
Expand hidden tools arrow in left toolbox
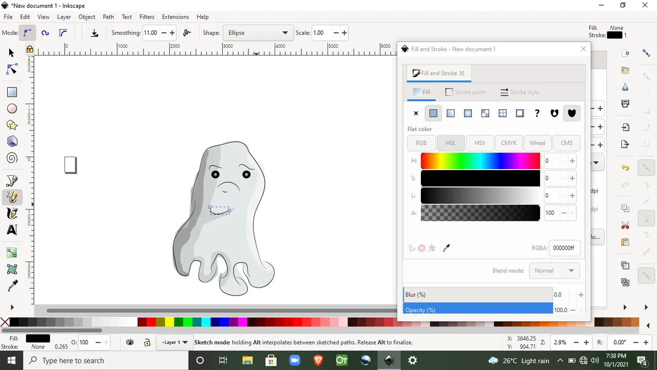tap(12, 307)
